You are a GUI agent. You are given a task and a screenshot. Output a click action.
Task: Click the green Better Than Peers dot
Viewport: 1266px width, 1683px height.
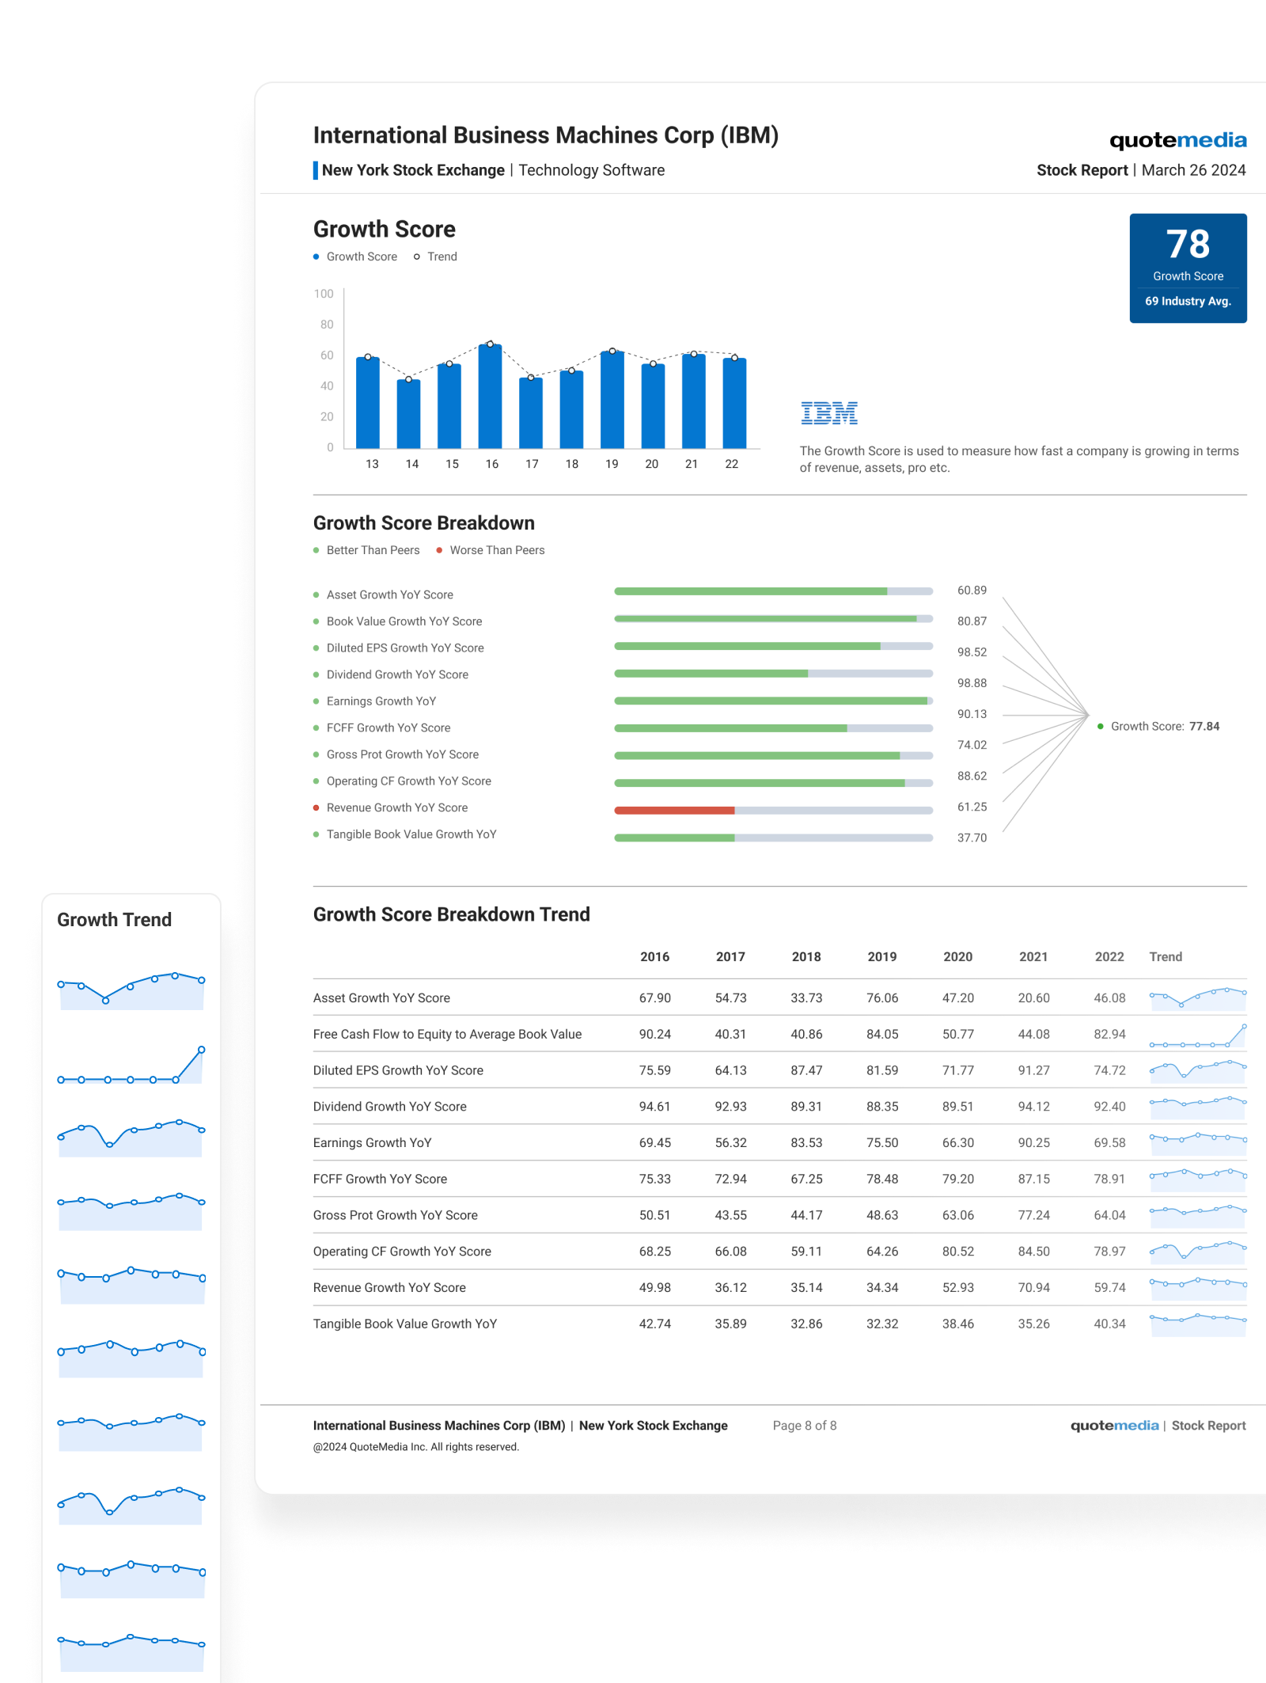(x=316, y=550)
